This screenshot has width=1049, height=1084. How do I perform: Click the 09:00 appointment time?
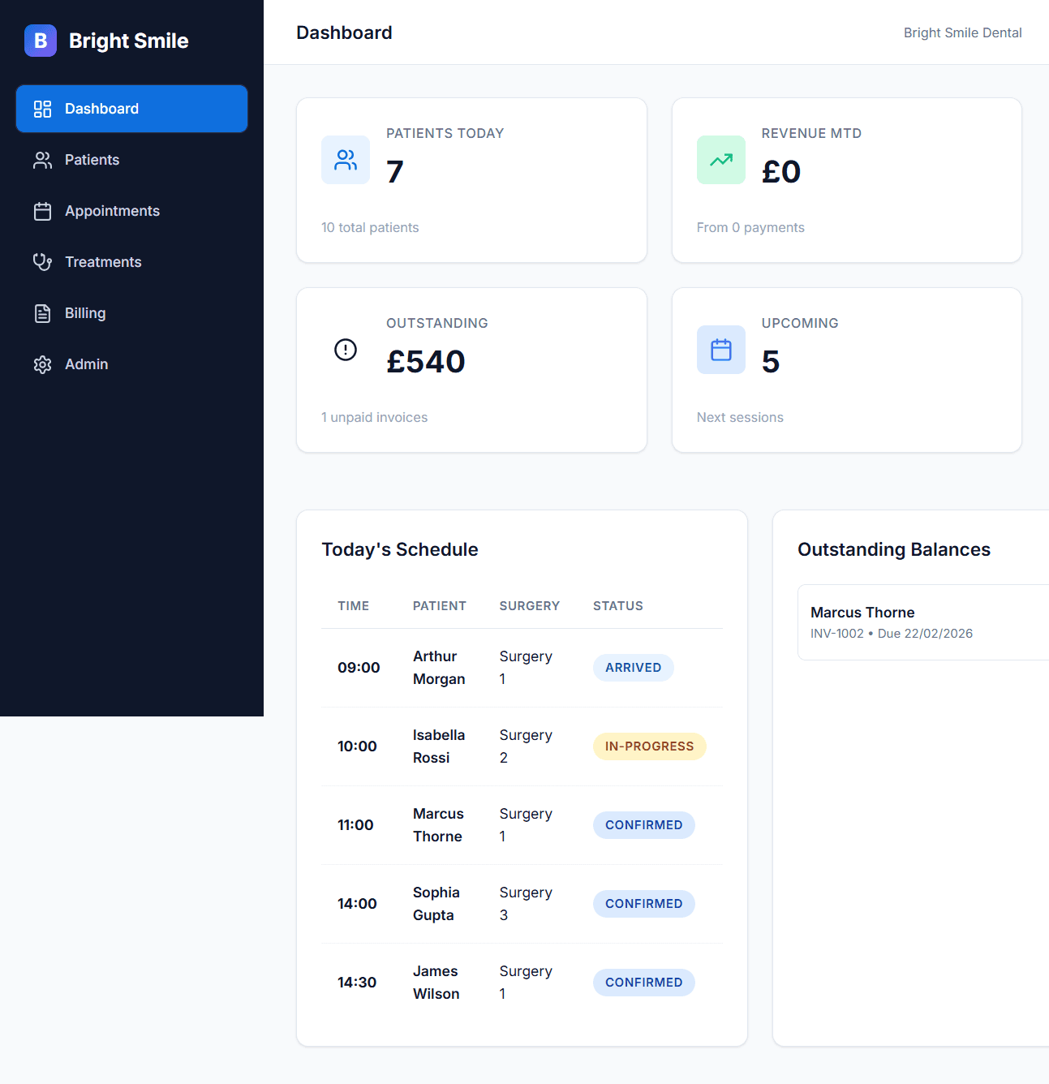pos(359,668)
